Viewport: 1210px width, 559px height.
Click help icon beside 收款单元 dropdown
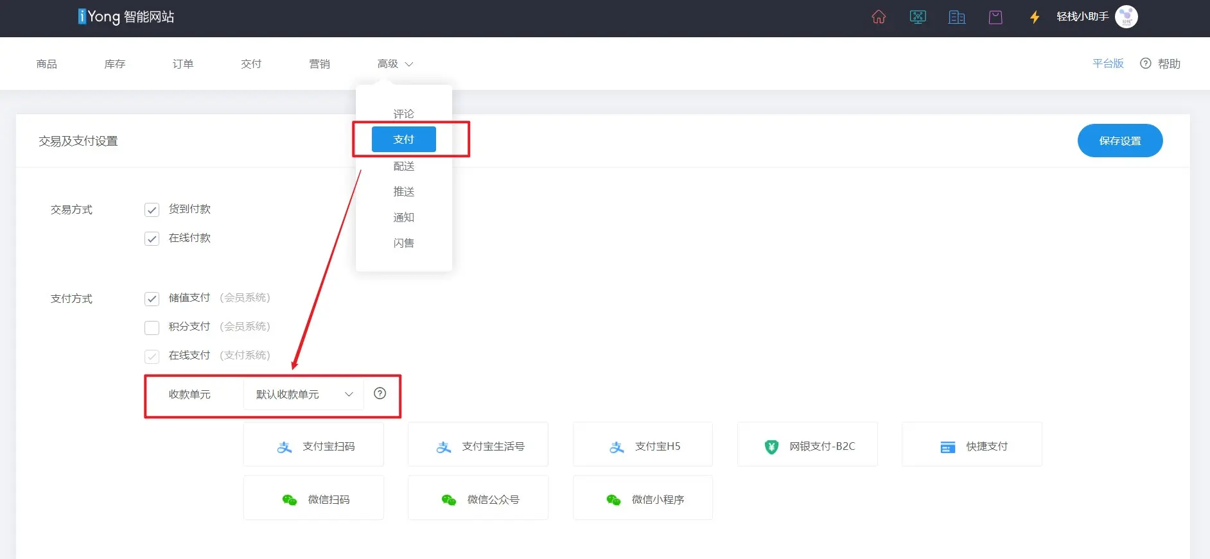pyautogui.click(x=380, y=393)
